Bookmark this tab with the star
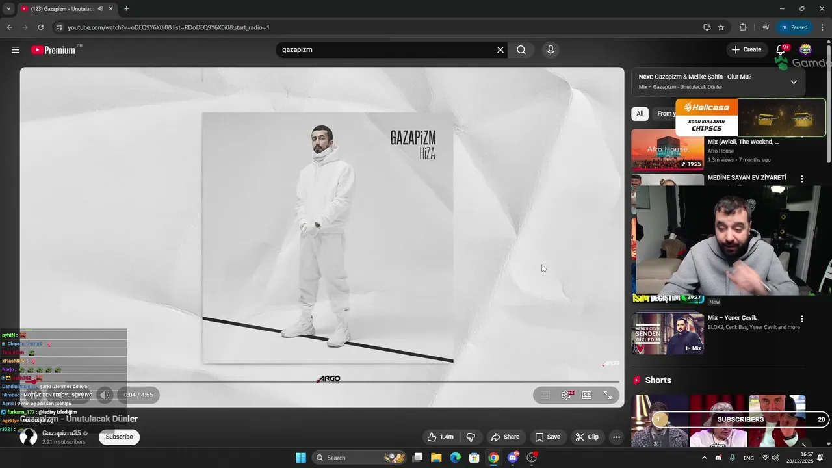The width and height of the screenshot is (832, 468). click(x=721, y=27)
